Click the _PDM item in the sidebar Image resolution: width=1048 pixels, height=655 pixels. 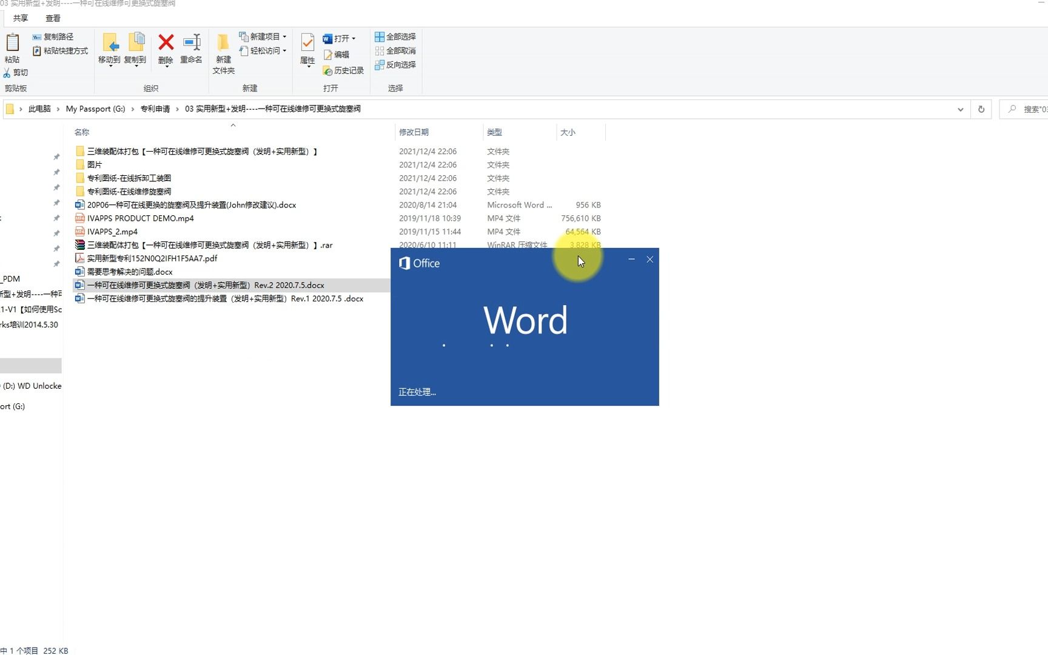point(10,279)
